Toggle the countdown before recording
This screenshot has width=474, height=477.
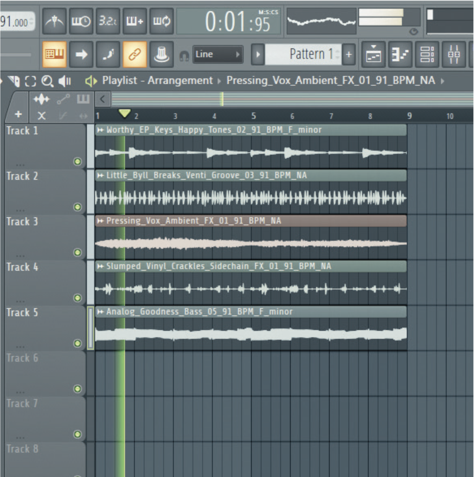pos(108,21)
